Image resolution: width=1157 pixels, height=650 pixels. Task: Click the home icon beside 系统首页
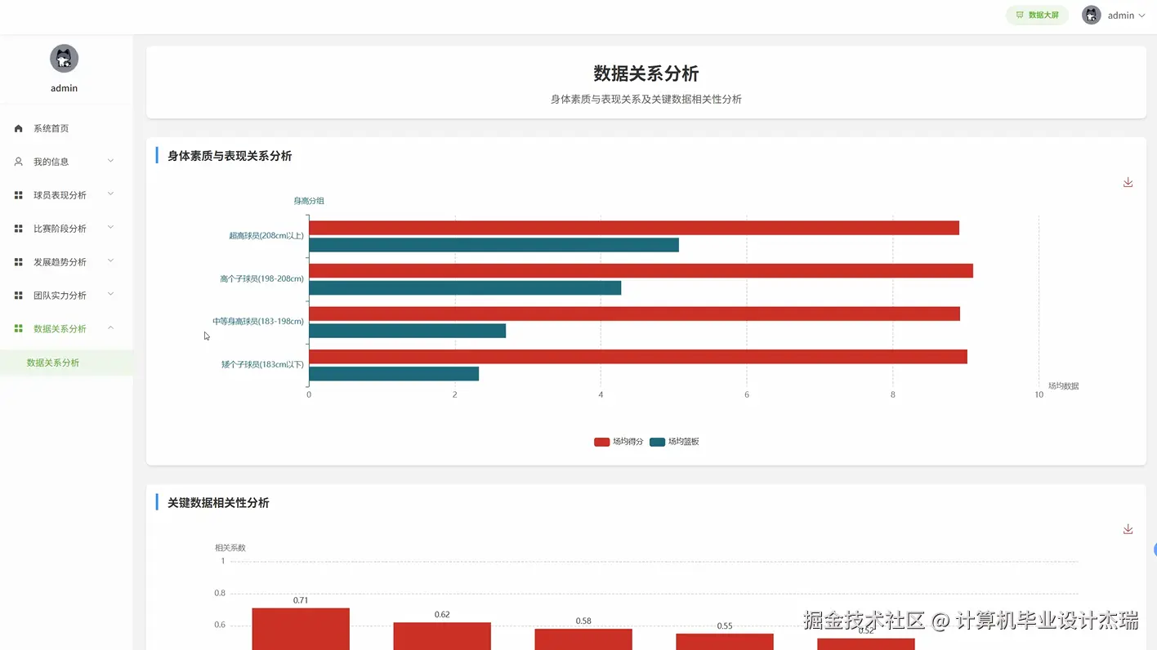[x=17, y=128]
